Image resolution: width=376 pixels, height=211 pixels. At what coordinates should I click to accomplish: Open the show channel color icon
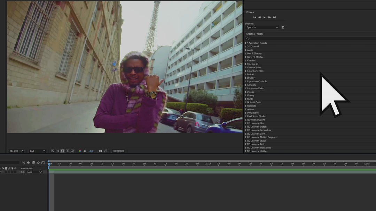click(x=80, y=151)
